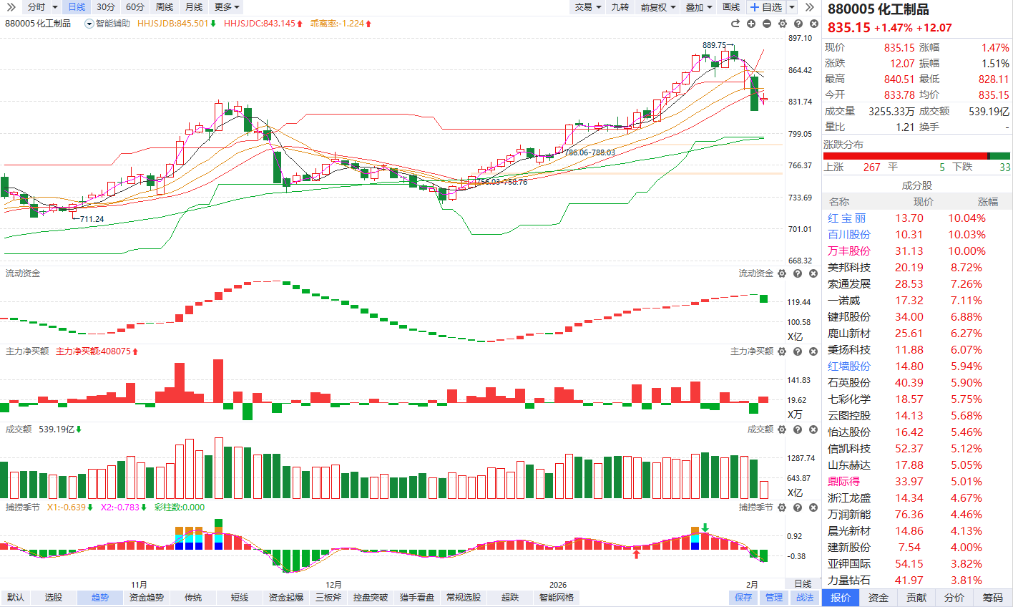Open main chart settings gear
The width and height of the screenshot is (1013, 607).
pos(783,24)
